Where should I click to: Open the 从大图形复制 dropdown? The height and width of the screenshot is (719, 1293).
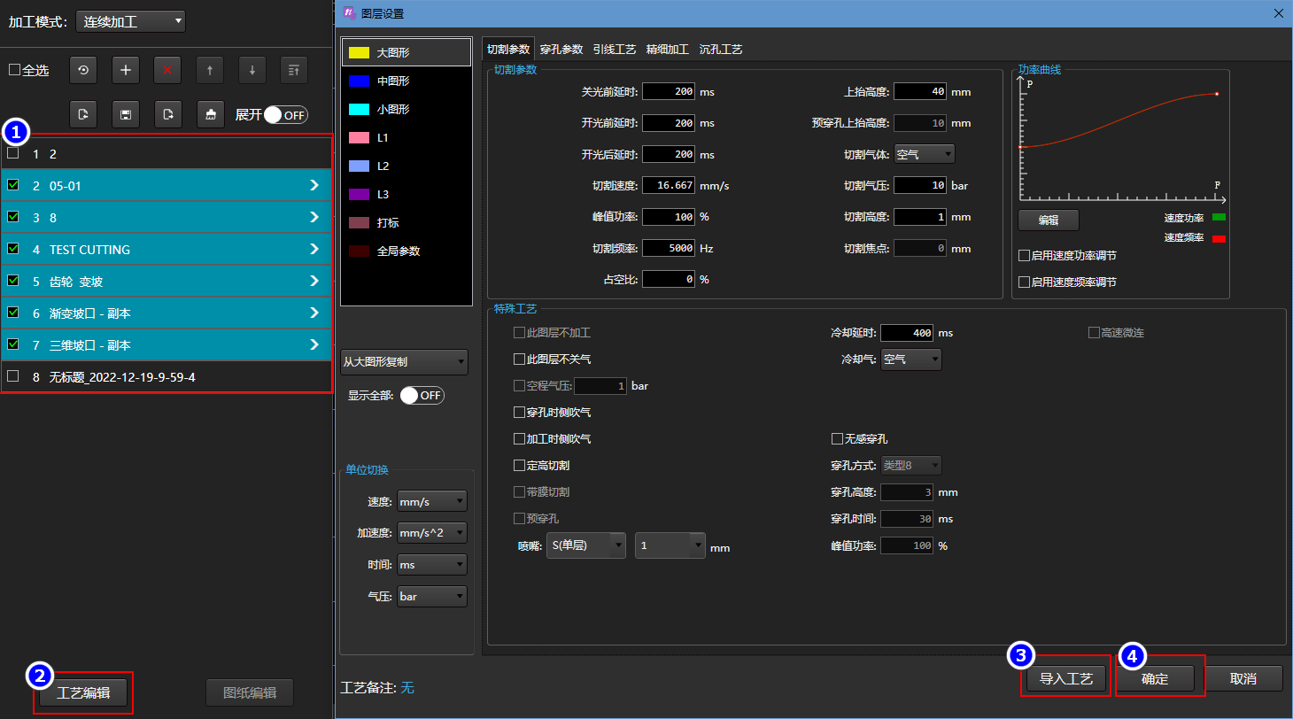click(x=404, y=361)
